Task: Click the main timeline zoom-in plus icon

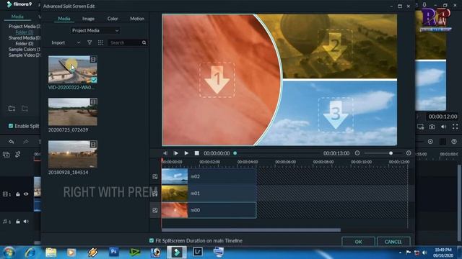Action: pos(430,142)
